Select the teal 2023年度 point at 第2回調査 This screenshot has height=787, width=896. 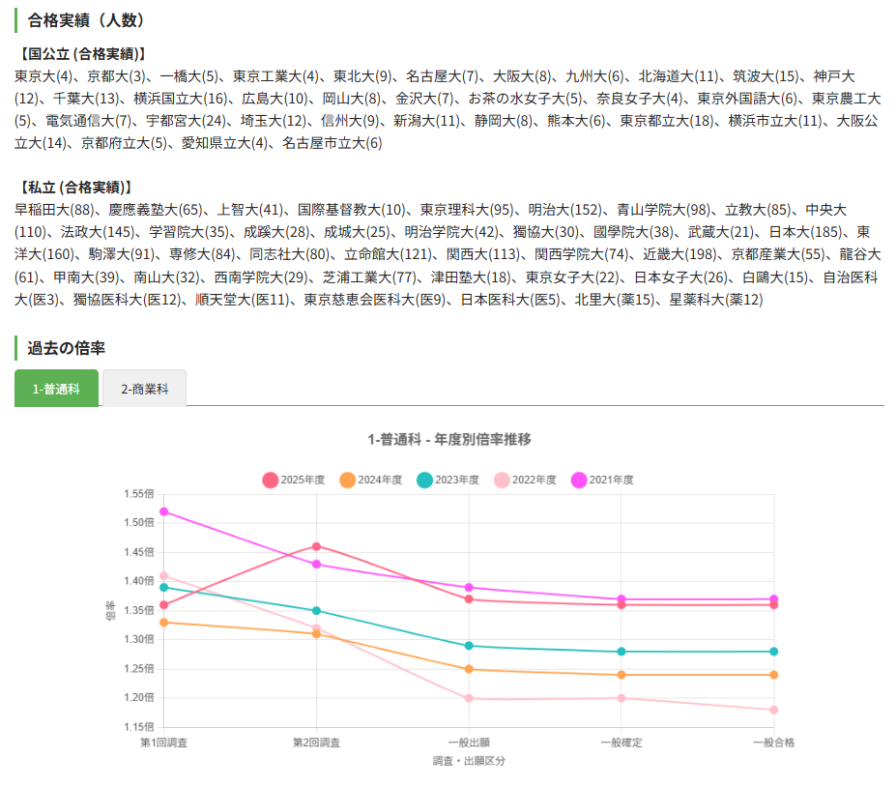coord(317,611)
